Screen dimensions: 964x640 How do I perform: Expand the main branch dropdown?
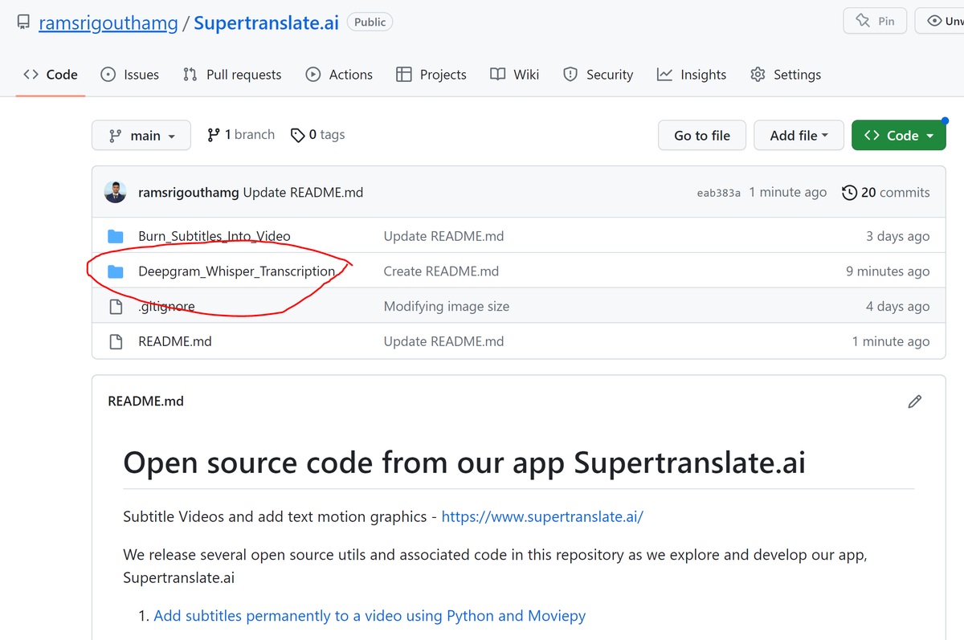pos(141,136)
